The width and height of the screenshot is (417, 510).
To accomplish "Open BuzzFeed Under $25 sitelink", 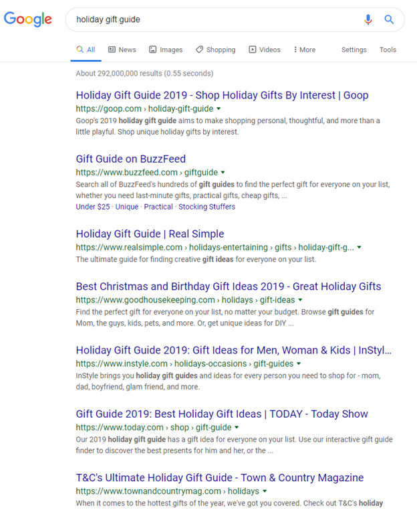I will [93, 207].
